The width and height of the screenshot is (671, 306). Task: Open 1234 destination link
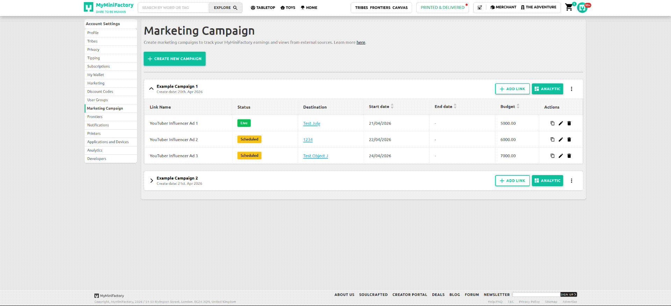point(308,140)
